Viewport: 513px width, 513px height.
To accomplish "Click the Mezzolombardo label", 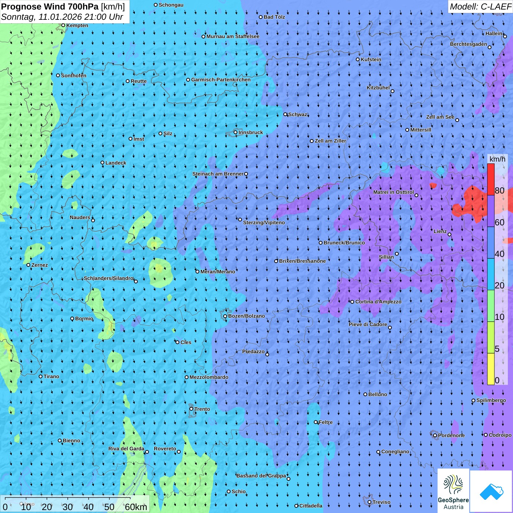I will (209, 377).
